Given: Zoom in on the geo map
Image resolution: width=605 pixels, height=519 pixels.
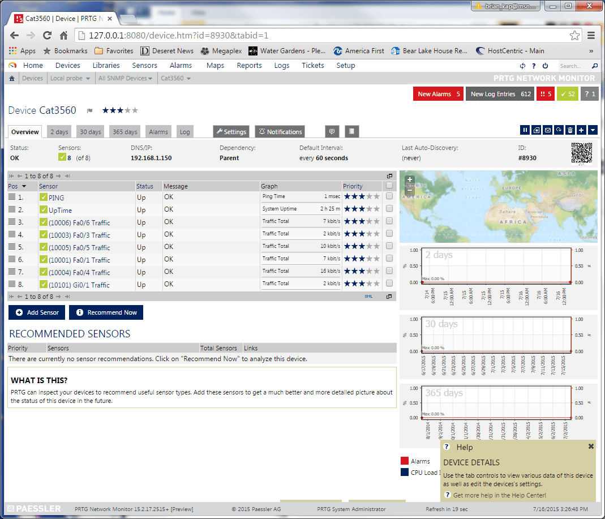Looking at the screenshot, I should (410, 179).
